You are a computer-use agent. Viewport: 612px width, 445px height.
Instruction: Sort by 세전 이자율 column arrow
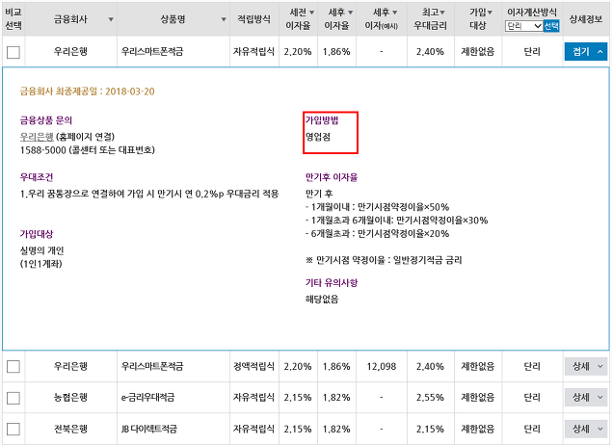[312, 13]
